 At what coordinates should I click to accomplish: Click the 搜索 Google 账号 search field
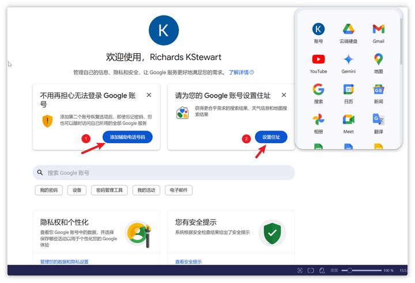(164, 173)
